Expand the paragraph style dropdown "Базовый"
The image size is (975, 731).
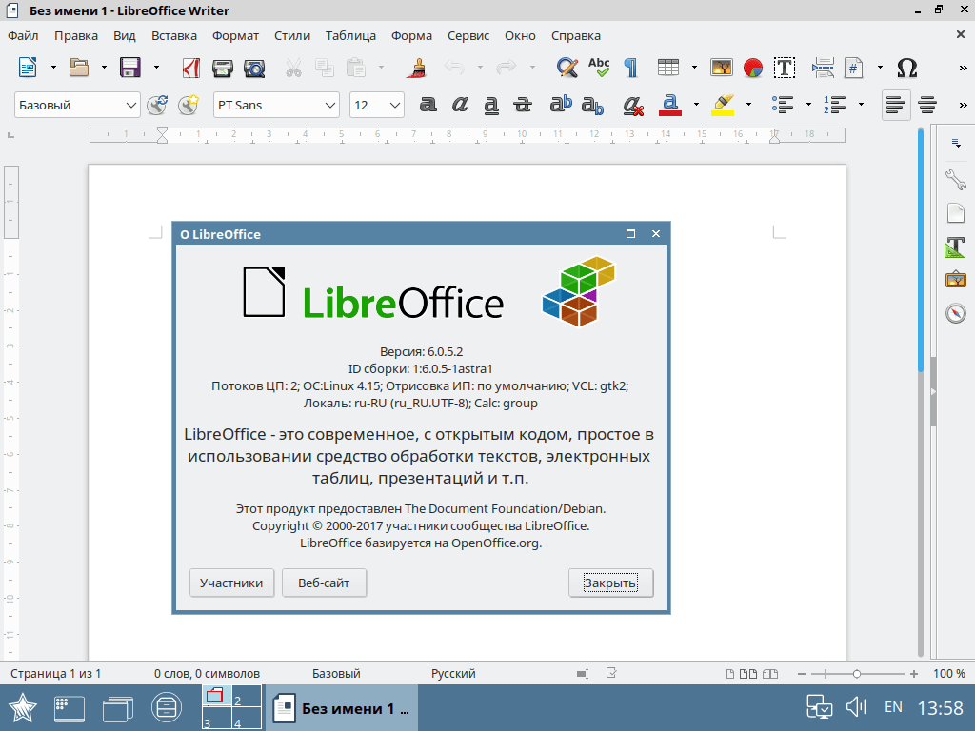point(130,105)
